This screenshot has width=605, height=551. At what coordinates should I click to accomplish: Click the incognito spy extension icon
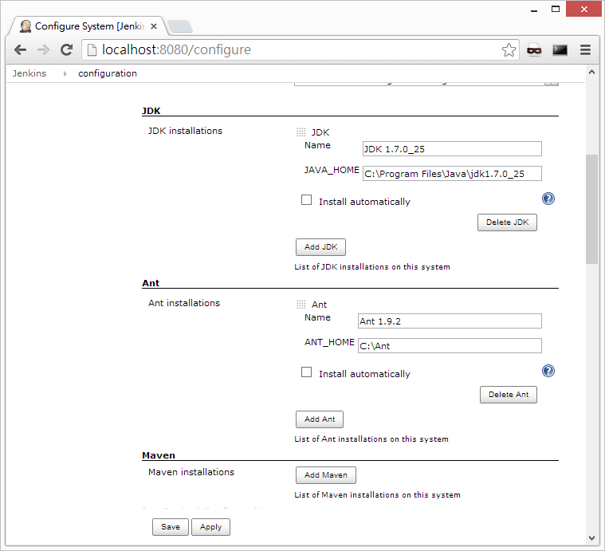[x=534, y=50]
